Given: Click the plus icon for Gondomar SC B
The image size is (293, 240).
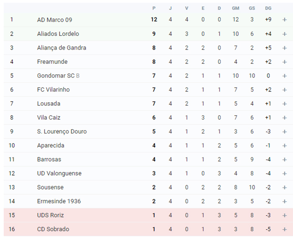Looking at the screenshot, I should 284,76.
